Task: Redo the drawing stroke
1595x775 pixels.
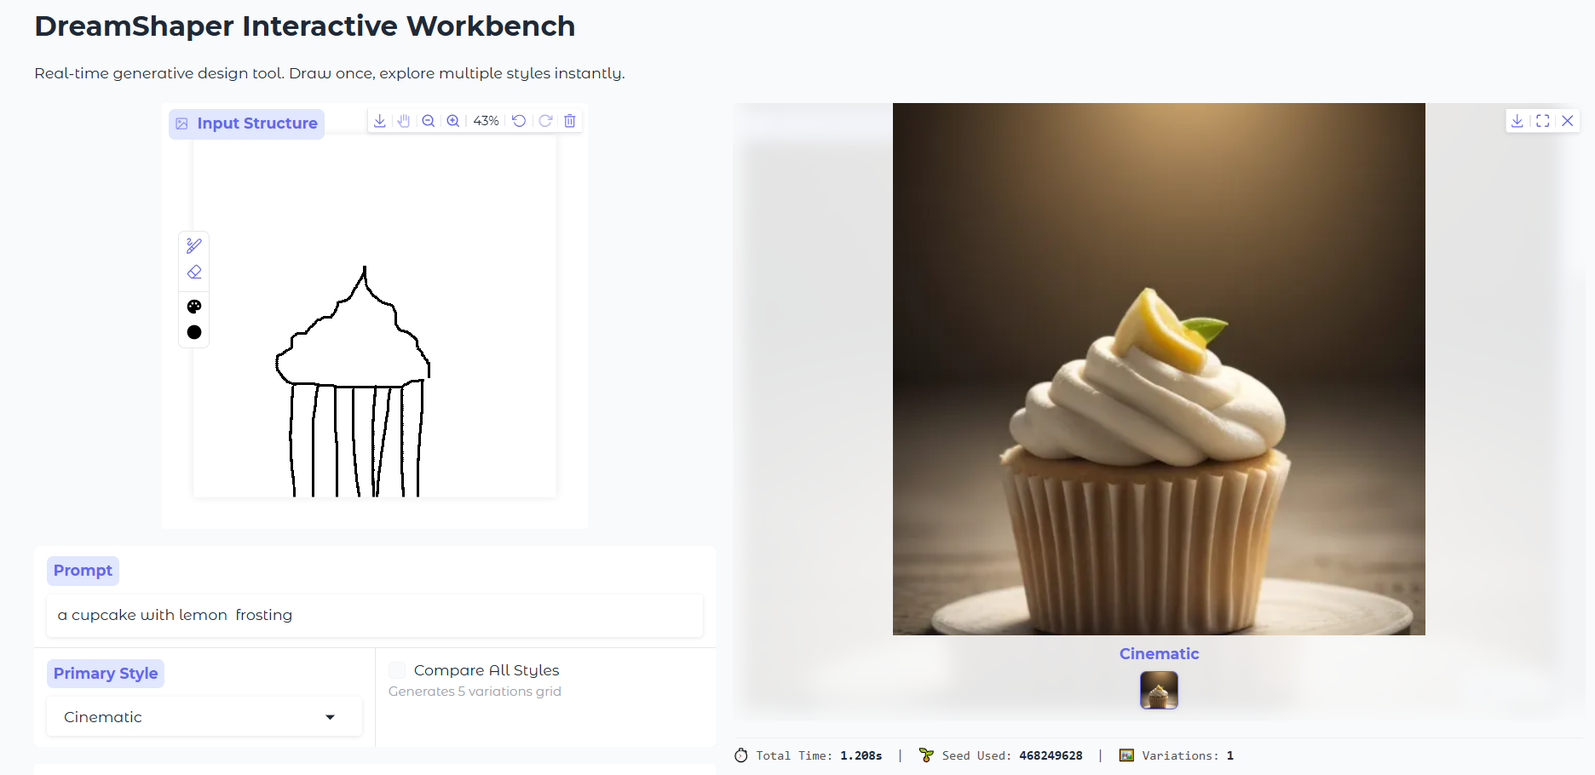Action: tap(545, 121)
